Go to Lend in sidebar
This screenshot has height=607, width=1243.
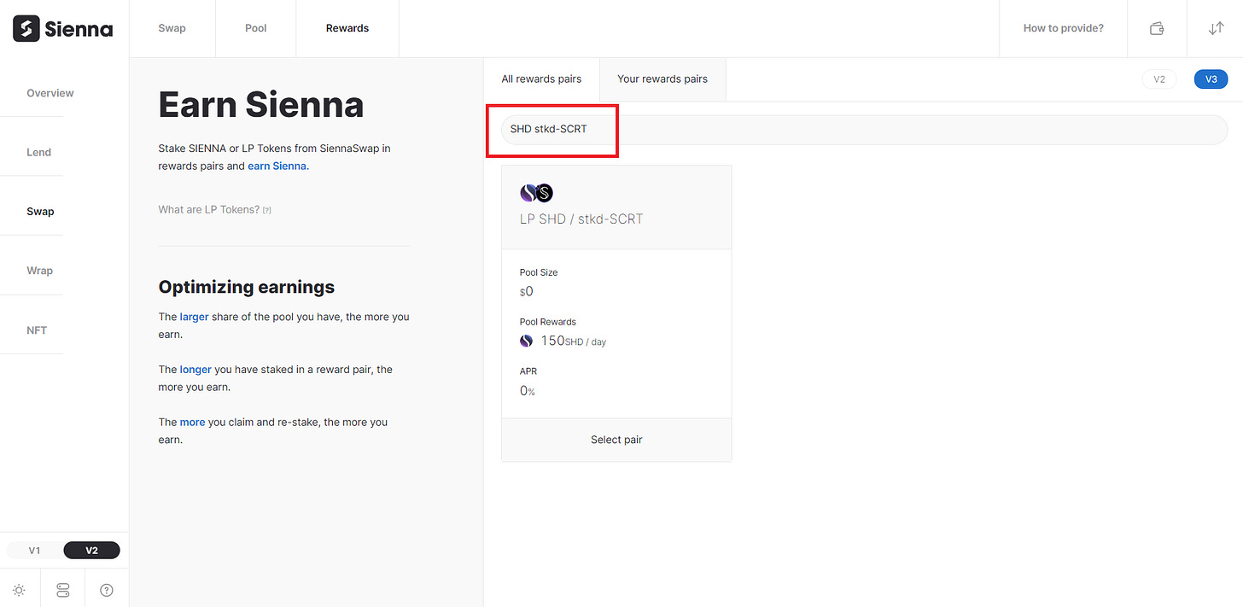(38, 152)
